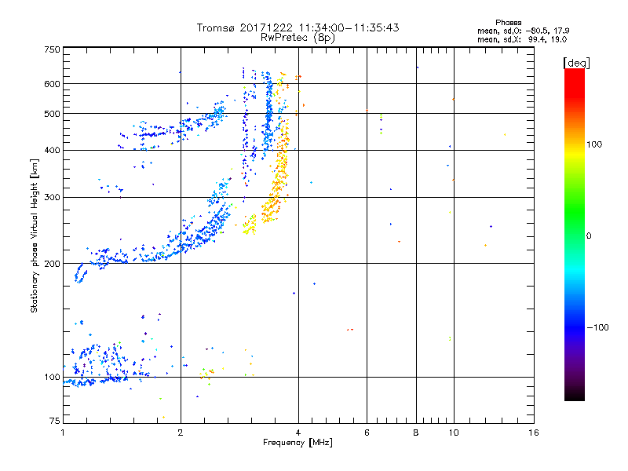Click the x-axis label '2'

coord(181,433)
